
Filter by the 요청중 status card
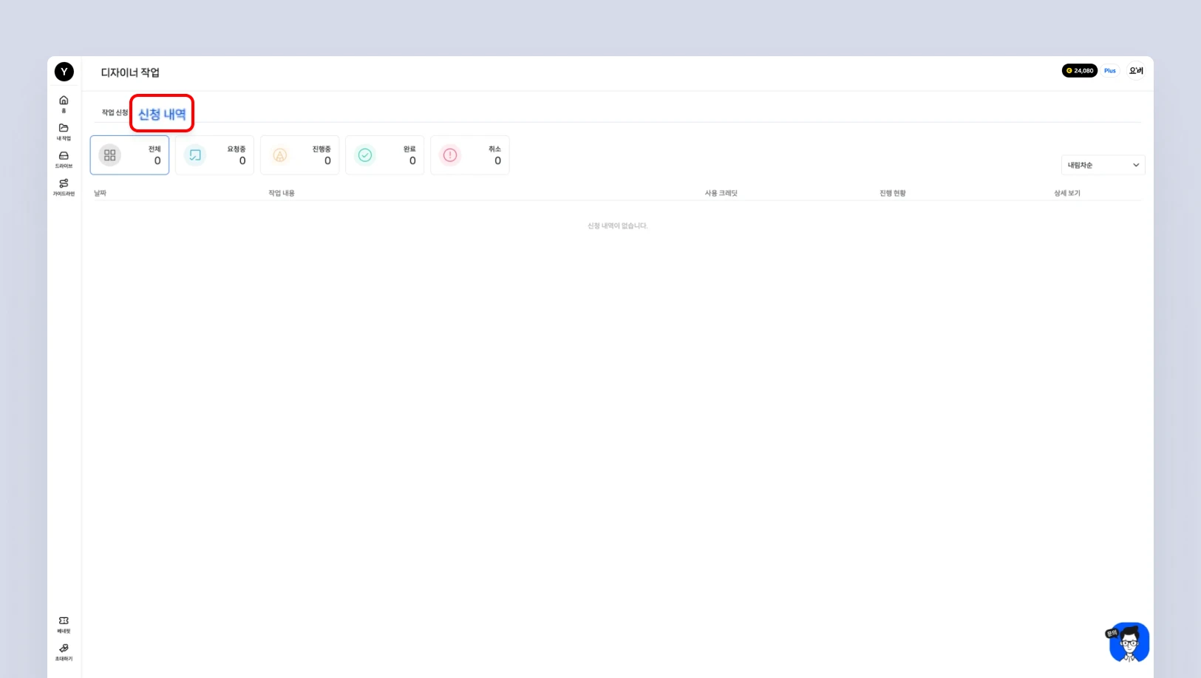tap(214, 155)
